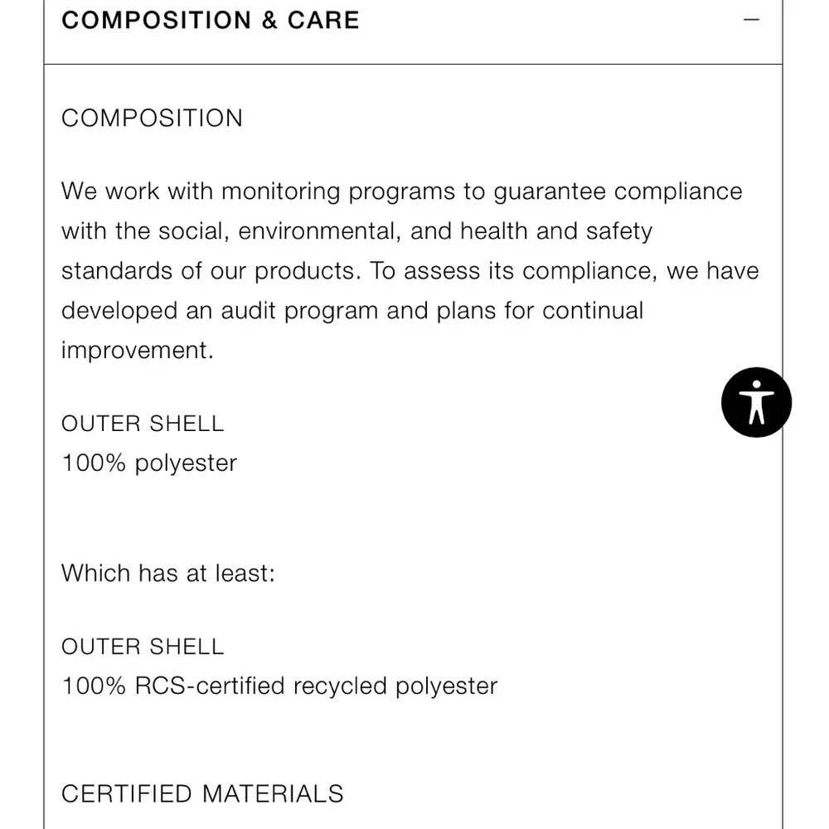Click the words "monitoring programs" in paragraph

338,191
